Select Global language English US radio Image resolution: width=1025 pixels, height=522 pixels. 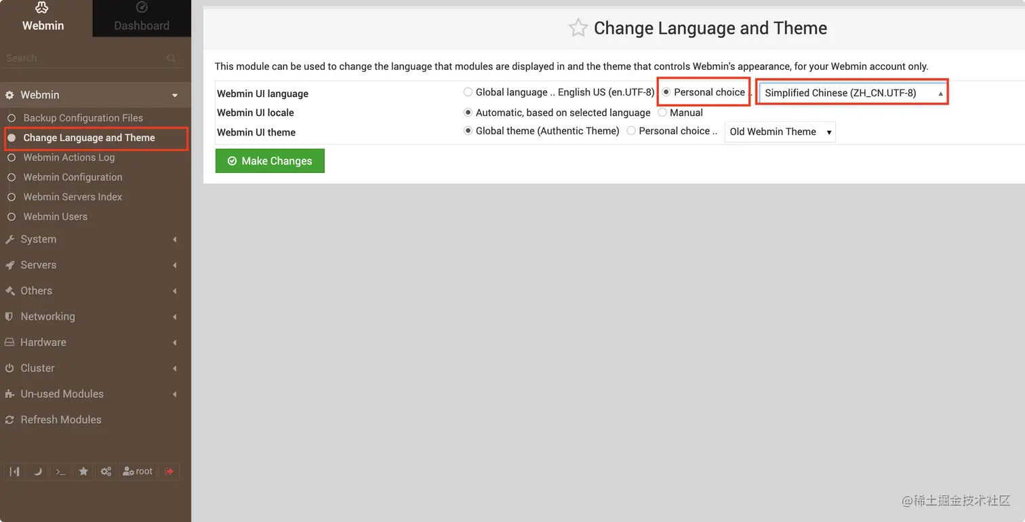468,92
